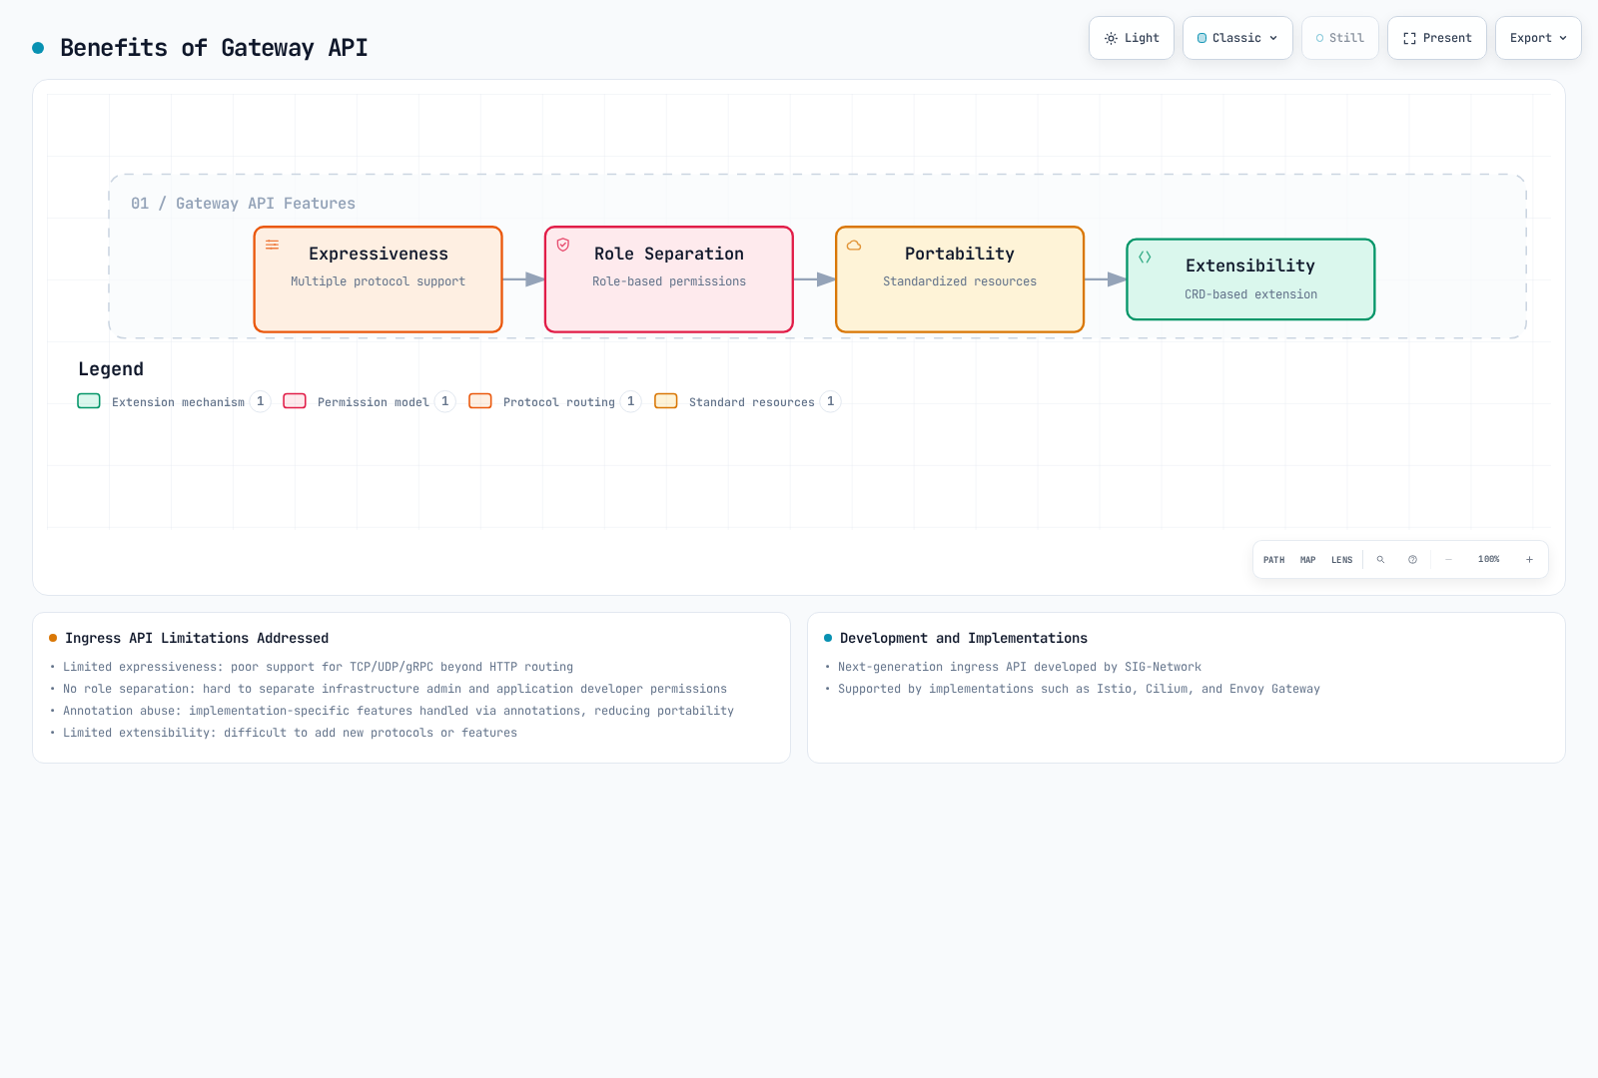Click the search magnifier icon

[1380, 560]
